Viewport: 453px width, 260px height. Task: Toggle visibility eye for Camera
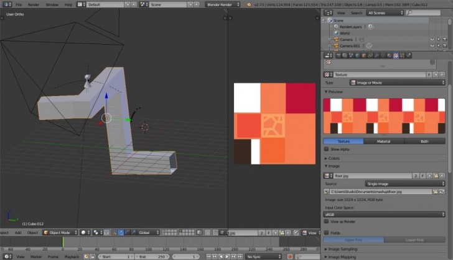pyautogui.click(x=432, y=40)
